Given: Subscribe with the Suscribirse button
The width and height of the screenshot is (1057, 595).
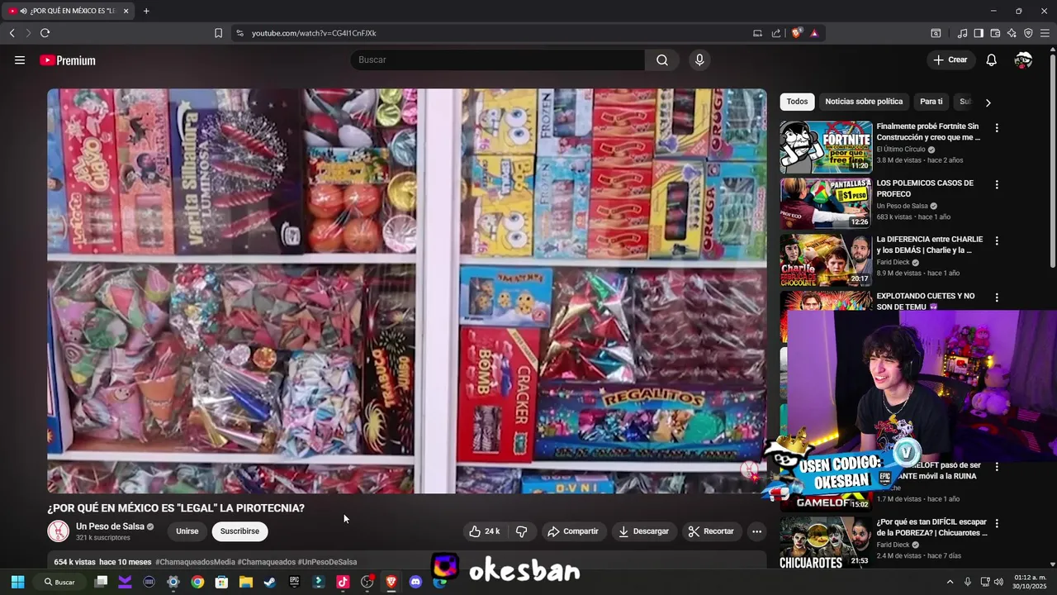Looking at the screenshot, I should click(x=239, y=531).
